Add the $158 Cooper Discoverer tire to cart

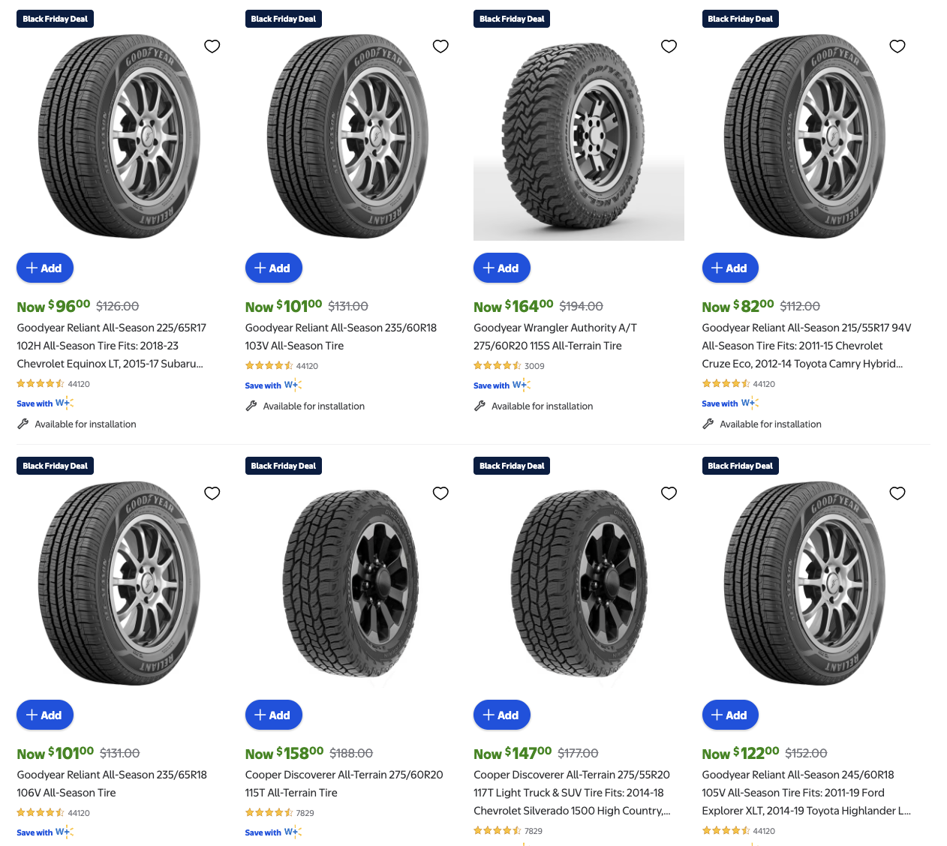point(273,715)
